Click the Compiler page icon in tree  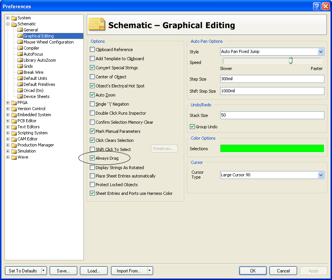click(x=20, y=48)
